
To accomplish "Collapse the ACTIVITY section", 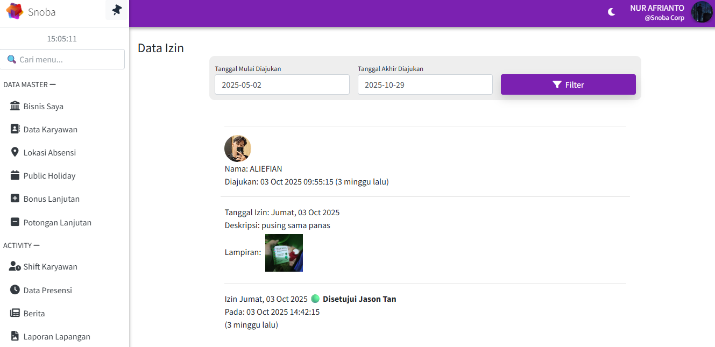I will [x=37, y=245].
